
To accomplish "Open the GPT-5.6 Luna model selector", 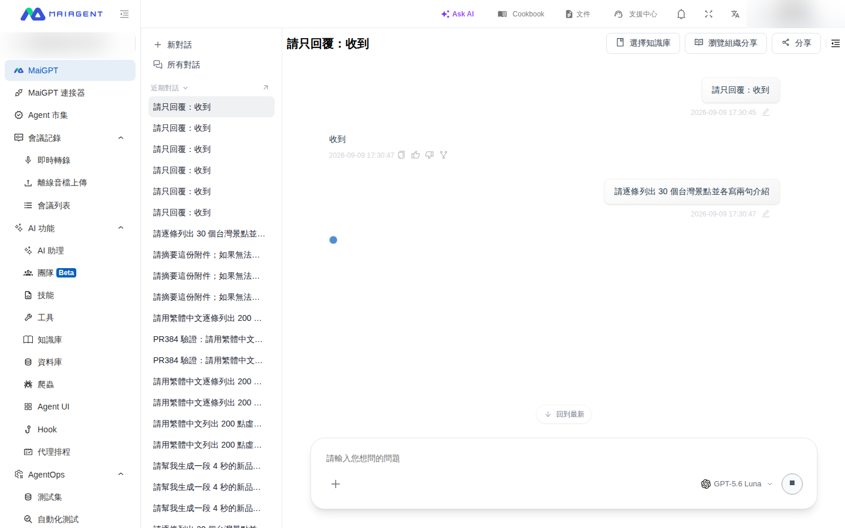I will tap(737, 484).
